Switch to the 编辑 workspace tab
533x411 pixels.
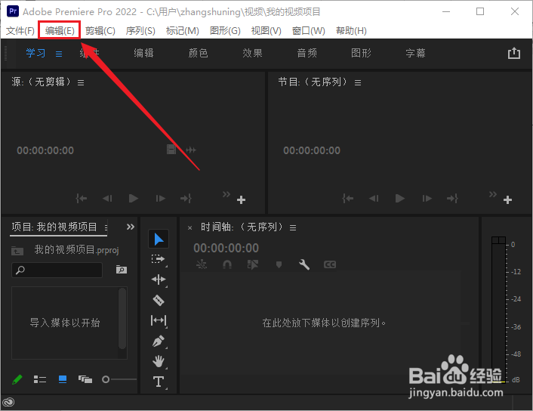(143, 53)
